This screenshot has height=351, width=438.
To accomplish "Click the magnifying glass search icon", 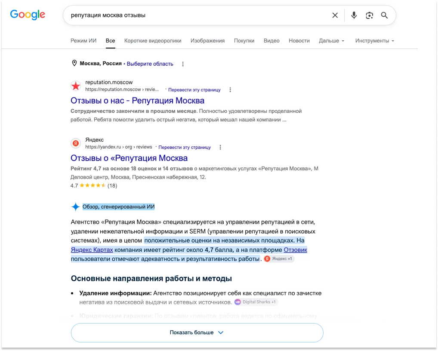I will click(384, 15).
